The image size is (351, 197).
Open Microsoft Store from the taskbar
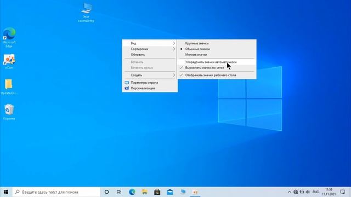coord(157,192)
